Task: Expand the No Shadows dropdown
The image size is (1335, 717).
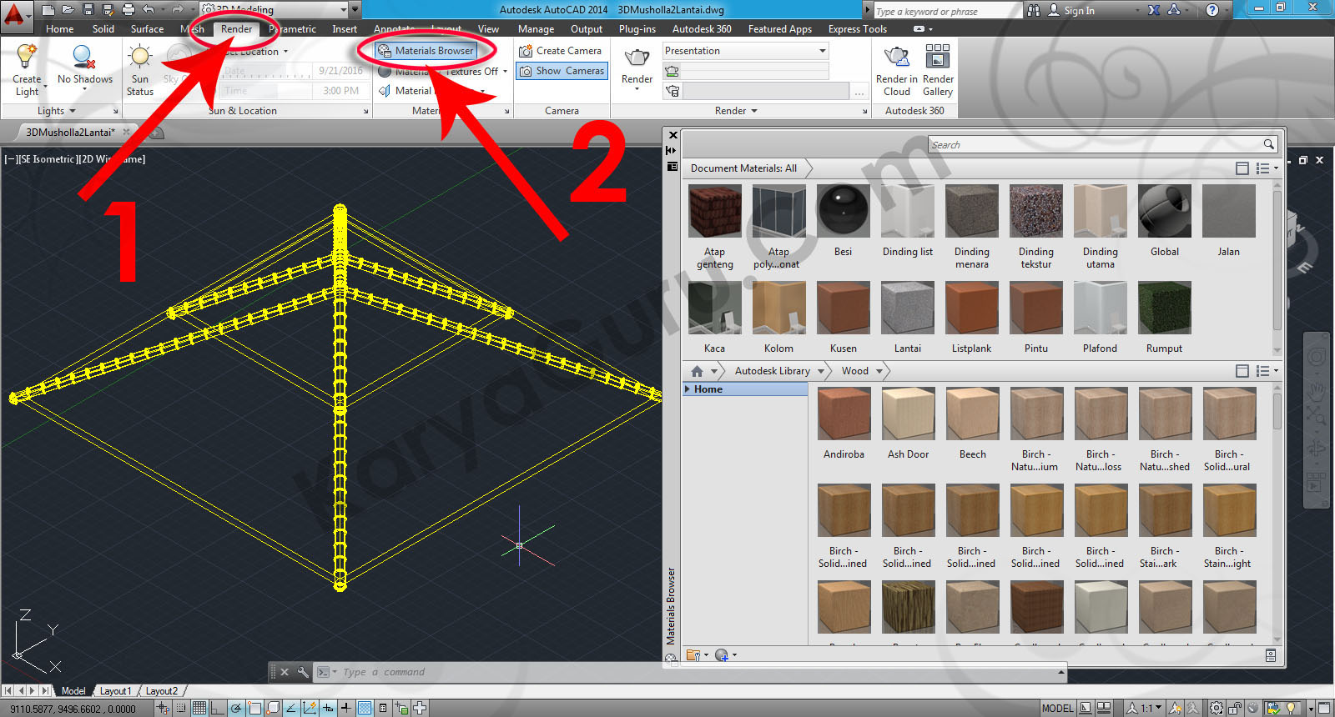Action: pyautogui.click(x=84, y=89)
